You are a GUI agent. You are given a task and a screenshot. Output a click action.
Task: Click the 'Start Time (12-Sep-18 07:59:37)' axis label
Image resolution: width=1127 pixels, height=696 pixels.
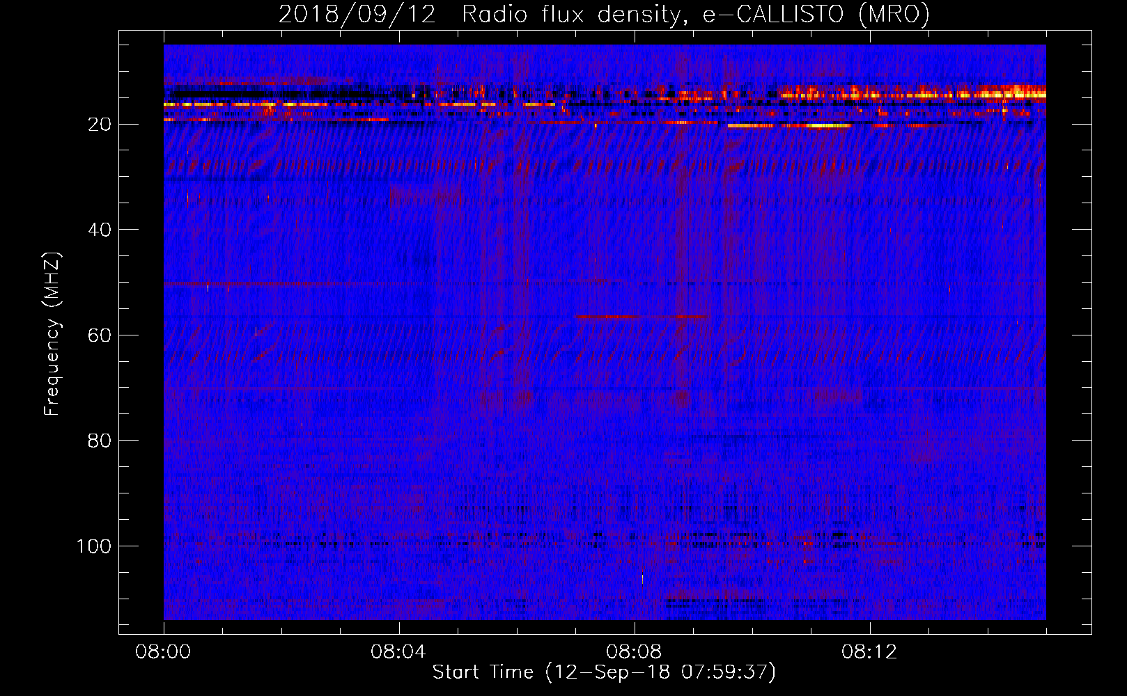point(604,672)
